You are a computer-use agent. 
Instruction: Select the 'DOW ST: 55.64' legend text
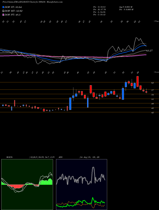pos(13,7)
